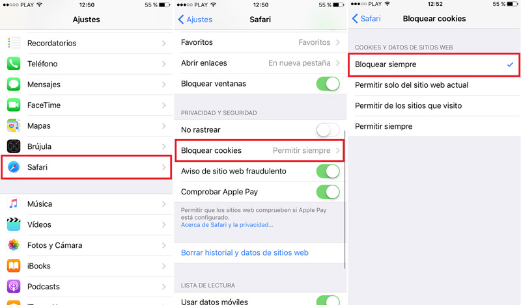Turn off Comprobar Apple Pay switch

tap(328, 192)
